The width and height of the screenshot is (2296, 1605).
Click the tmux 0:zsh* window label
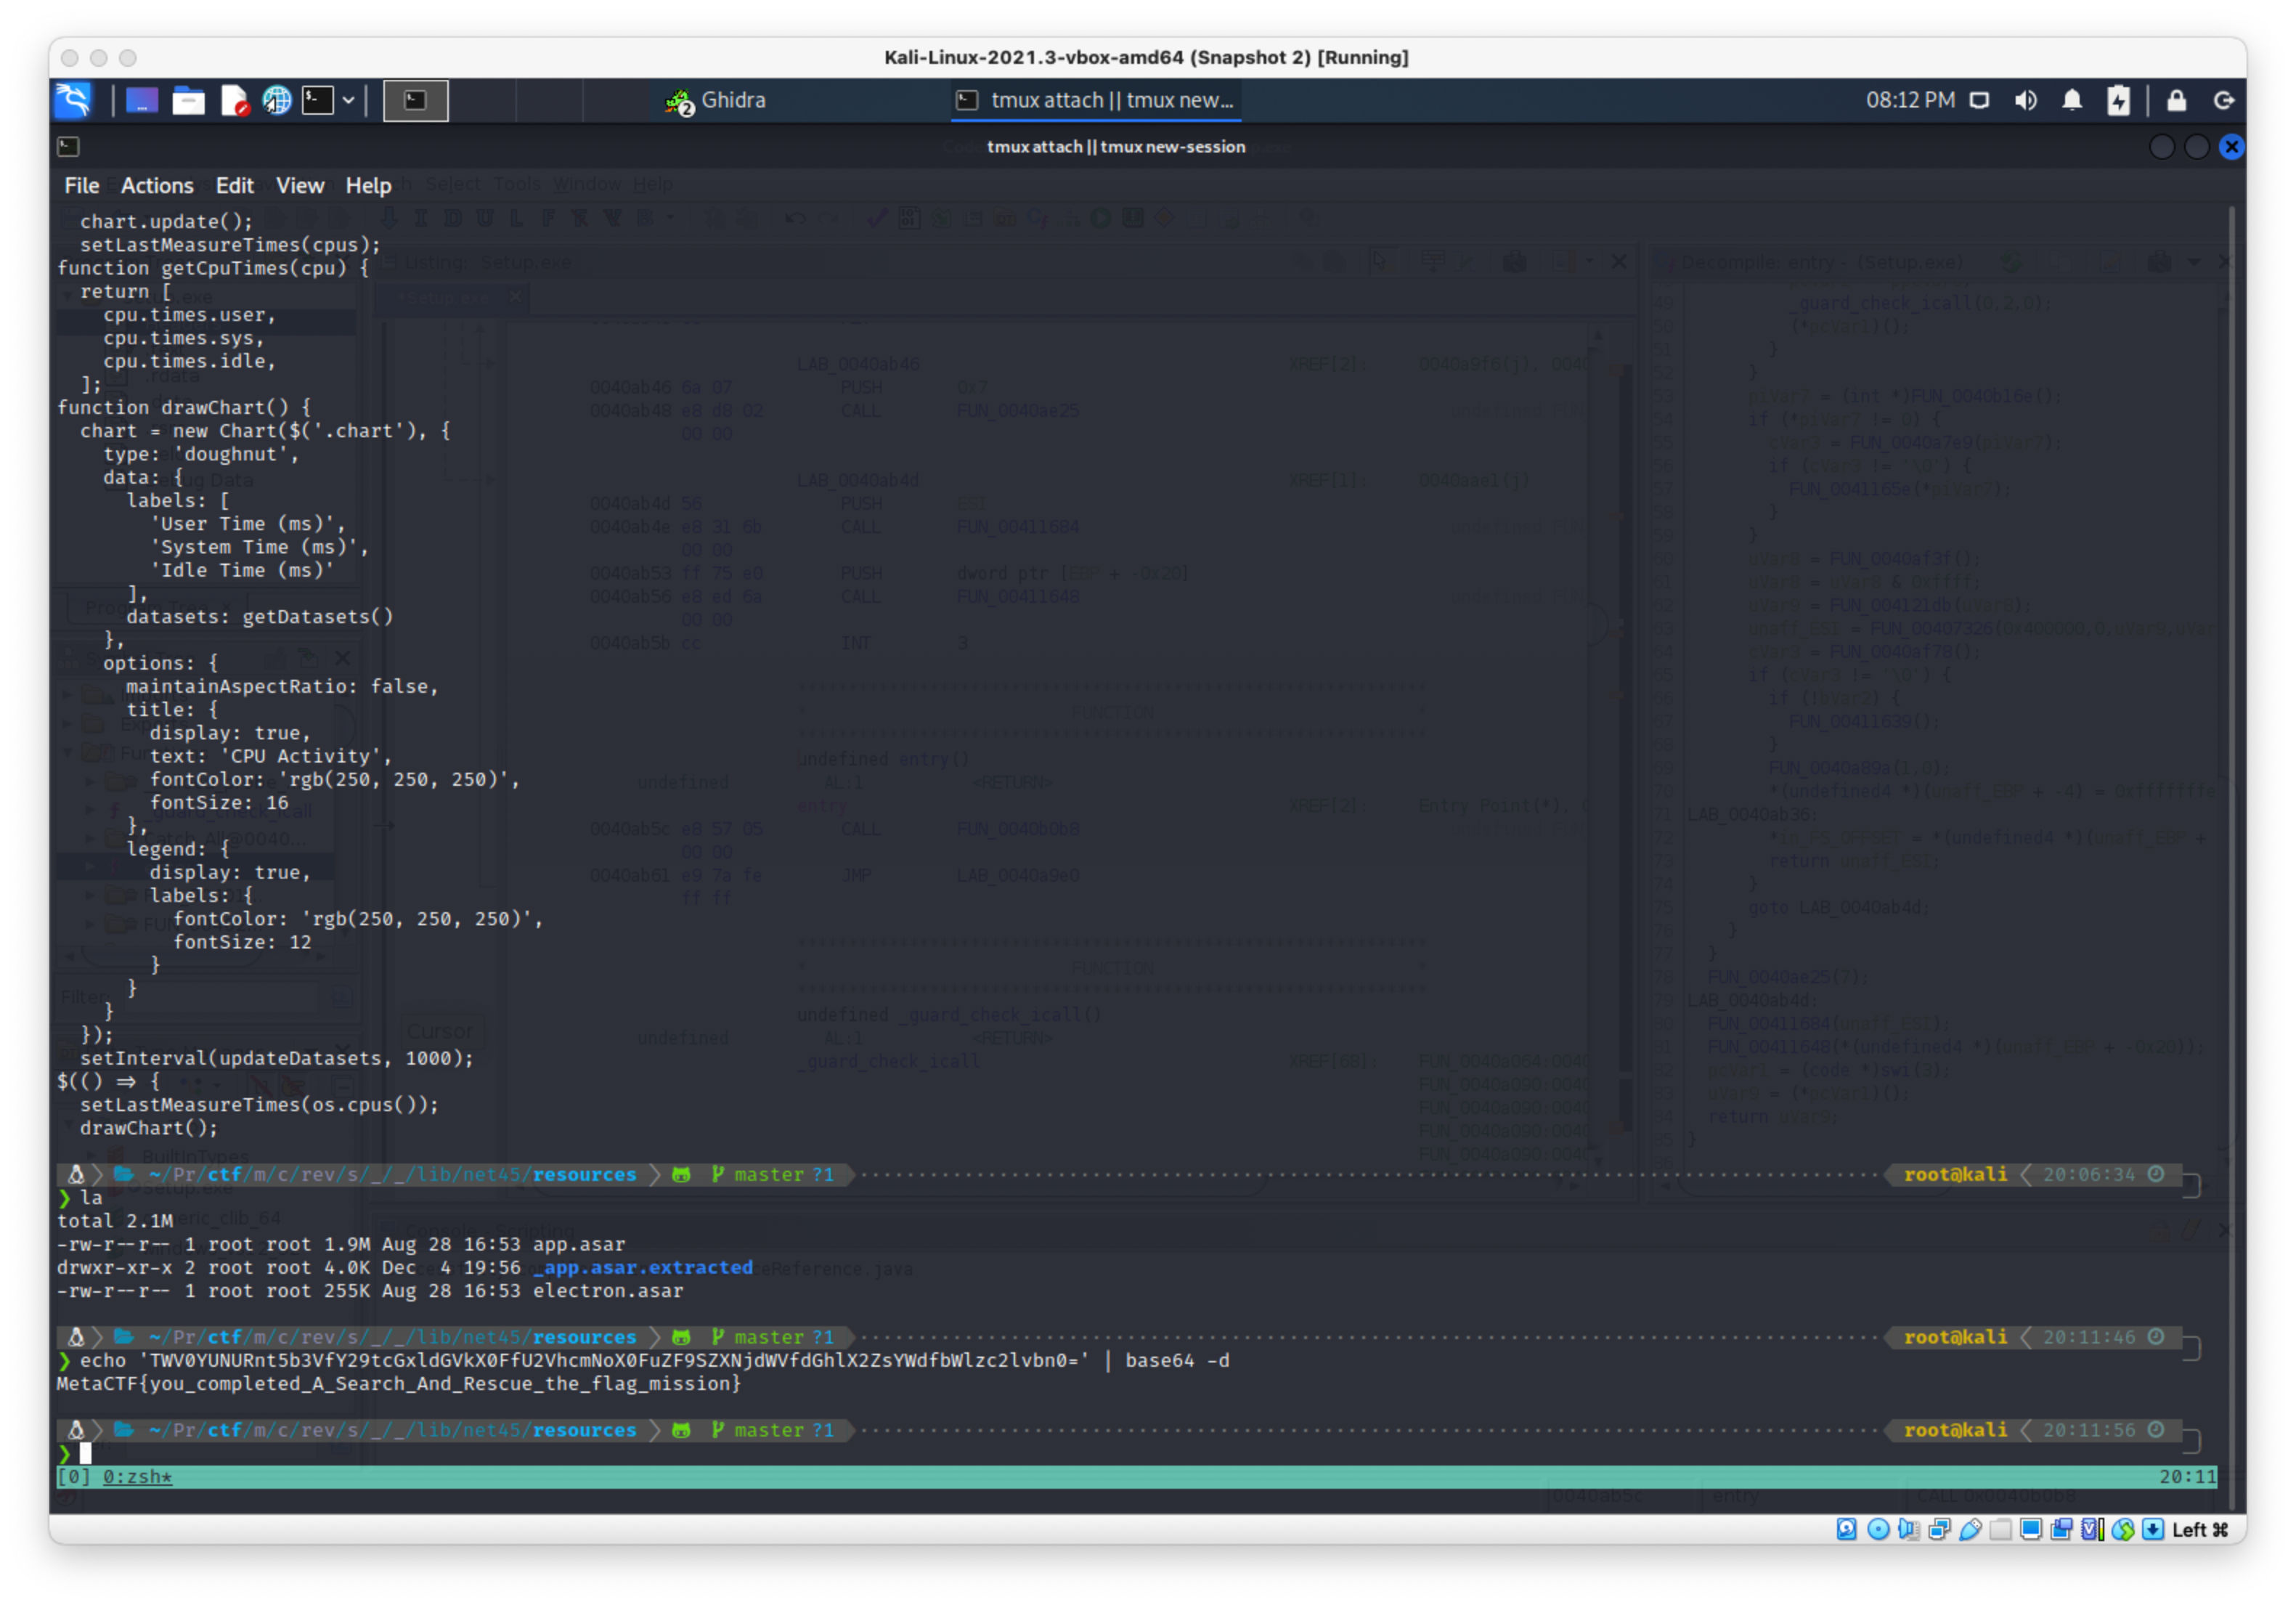coord(137,1476)
